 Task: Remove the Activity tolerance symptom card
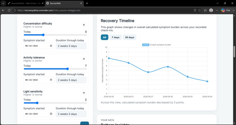click(x=84, y=59)
